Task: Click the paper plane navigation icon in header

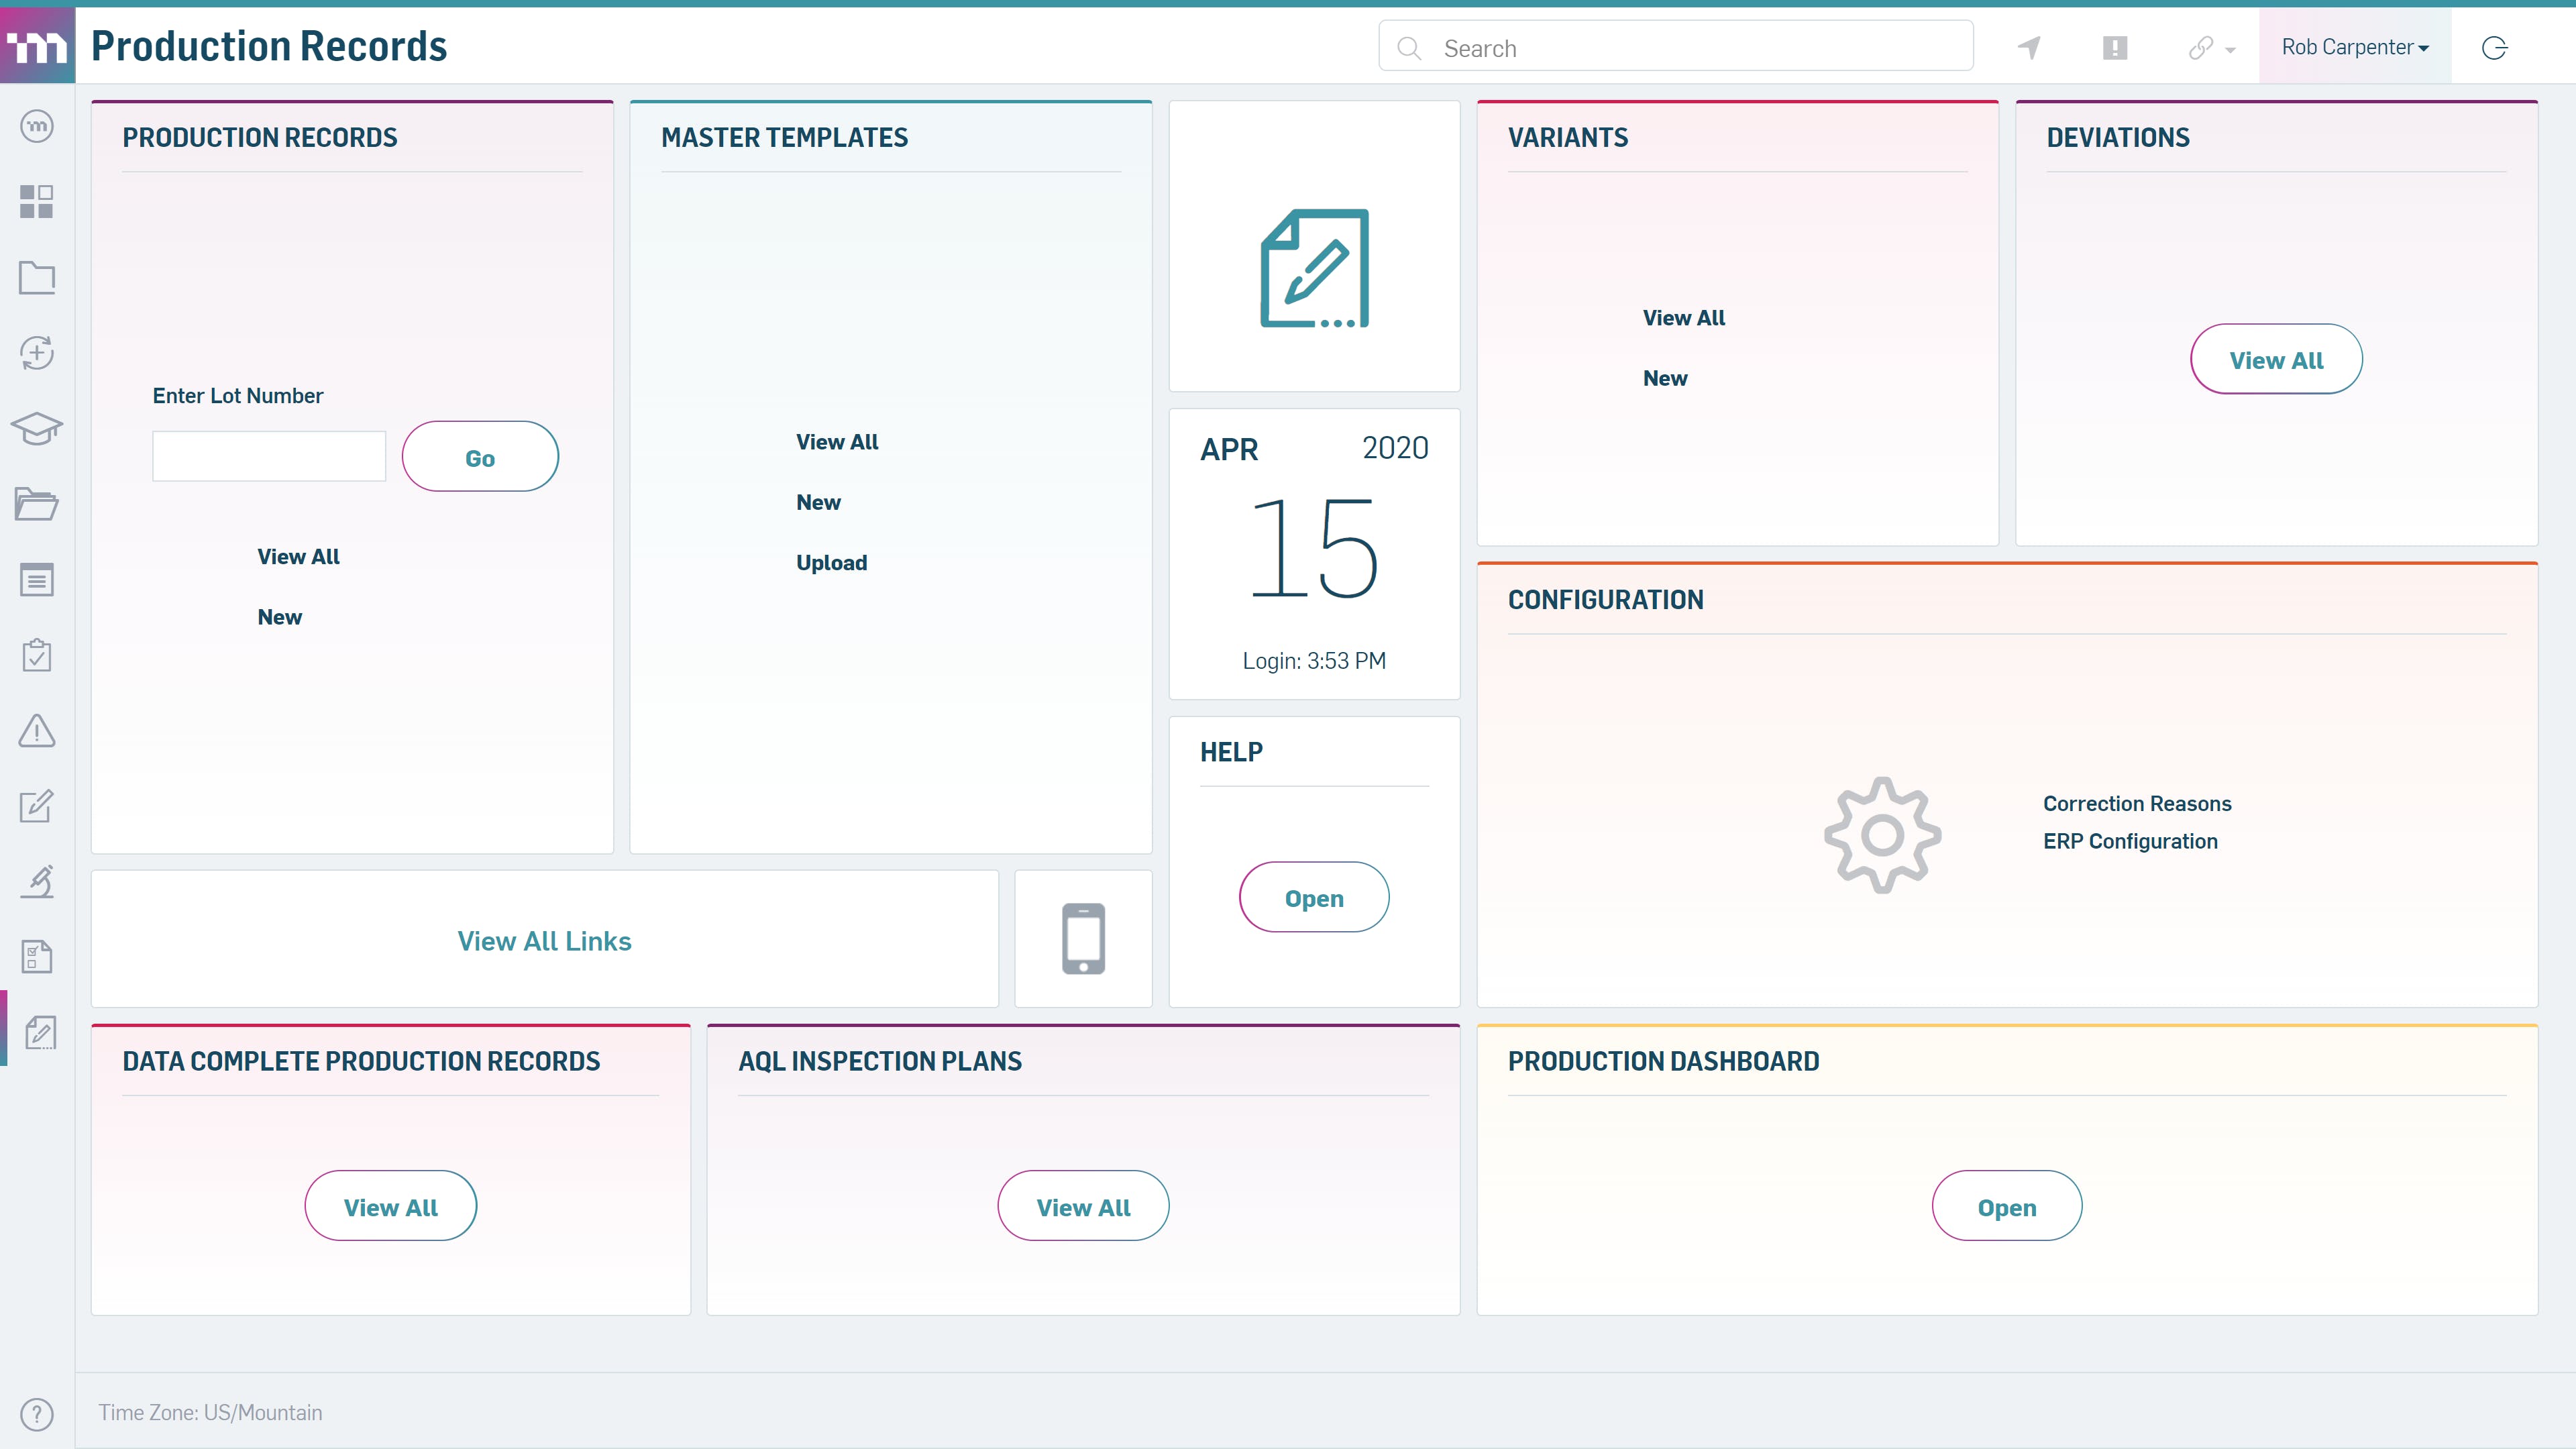Action: click(2029, 48)
